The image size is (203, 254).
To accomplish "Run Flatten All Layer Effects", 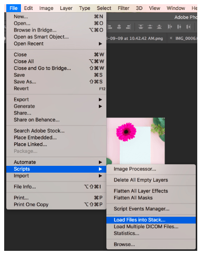I will coord(151,191).
